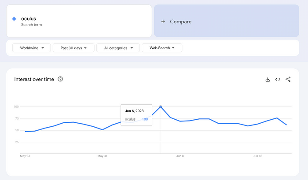Click the 25 y-axis label
This screenshot has width=308, height=180.
pyautogui.click(x=17, y=142)
